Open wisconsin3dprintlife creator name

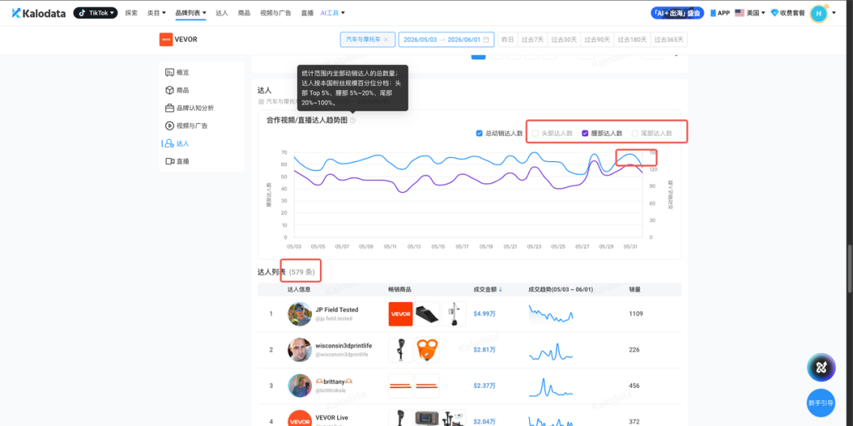pyautogui.click(x=344, y=345)
